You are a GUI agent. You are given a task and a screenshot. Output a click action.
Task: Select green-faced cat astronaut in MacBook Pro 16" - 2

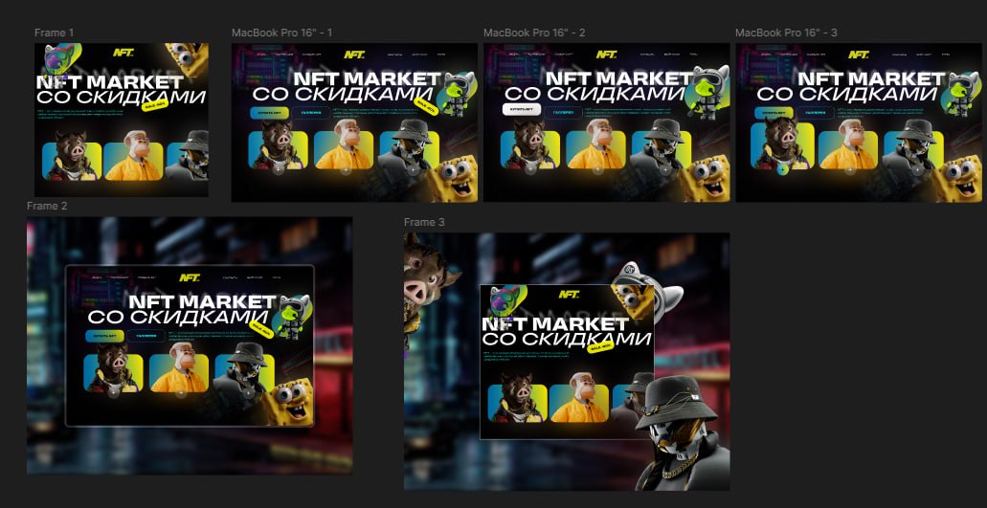pos(707,93)
